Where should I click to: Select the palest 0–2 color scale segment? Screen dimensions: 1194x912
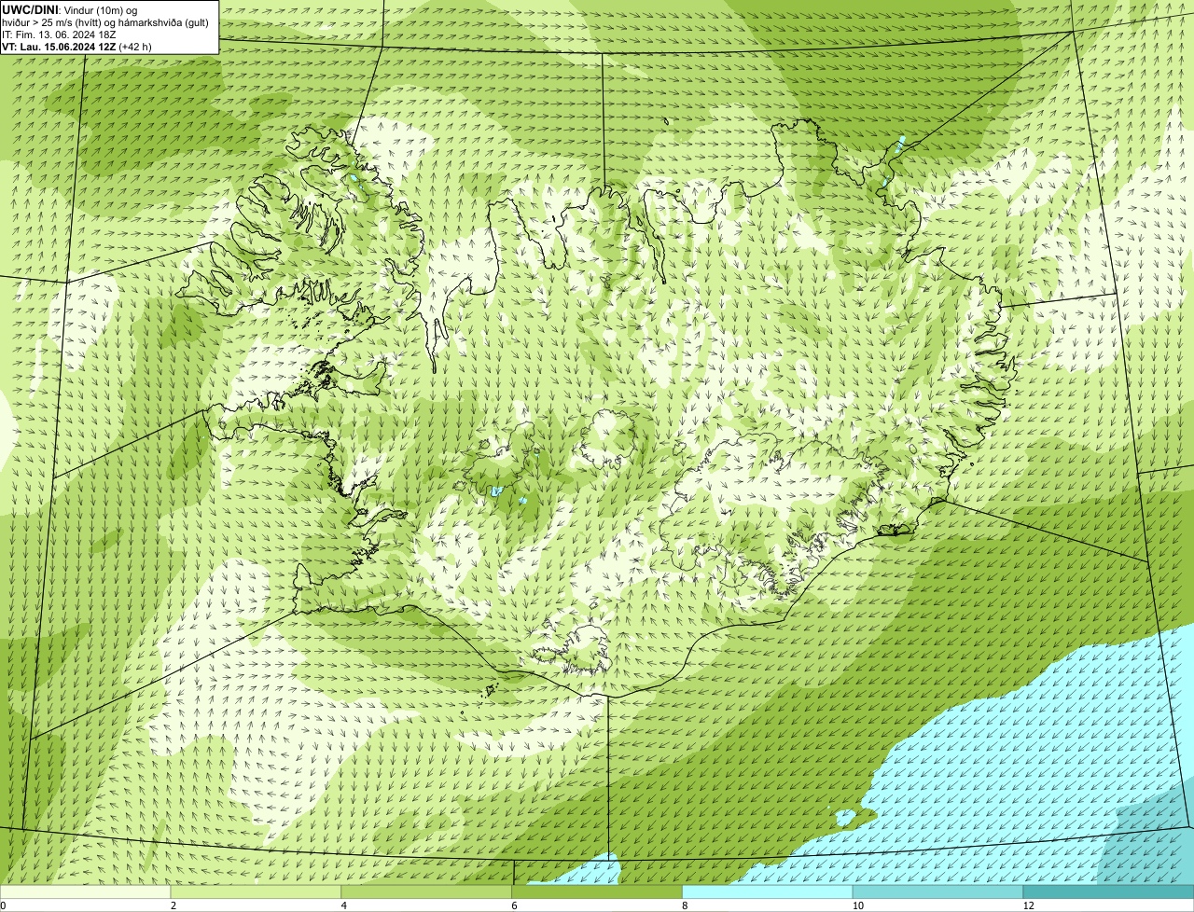coord(86,892)
